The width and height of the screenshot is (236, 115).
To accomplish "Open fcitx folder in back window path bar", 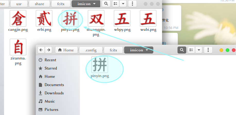I will (x=61, y=4).
